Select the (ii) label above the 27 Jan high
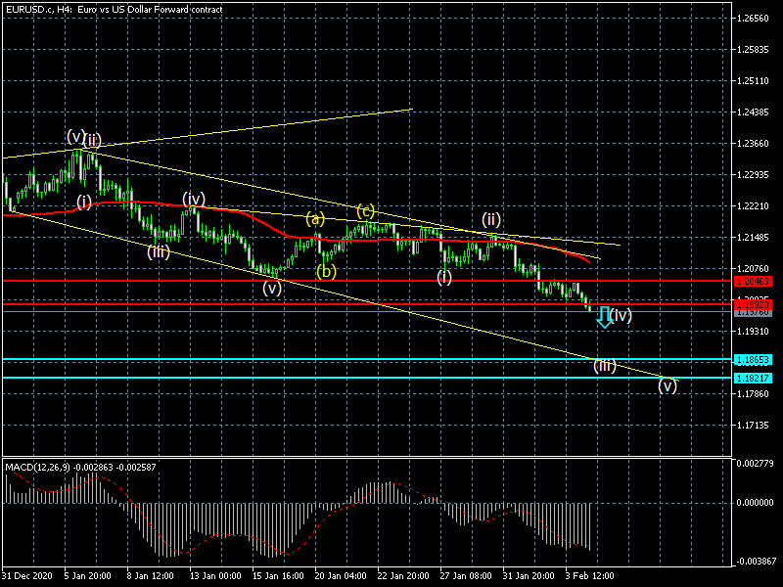Image resolution: width=783 pixels, height=587 pixels. (x=491, y=219)
